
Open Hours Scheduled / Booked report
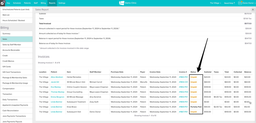[16, 20]
